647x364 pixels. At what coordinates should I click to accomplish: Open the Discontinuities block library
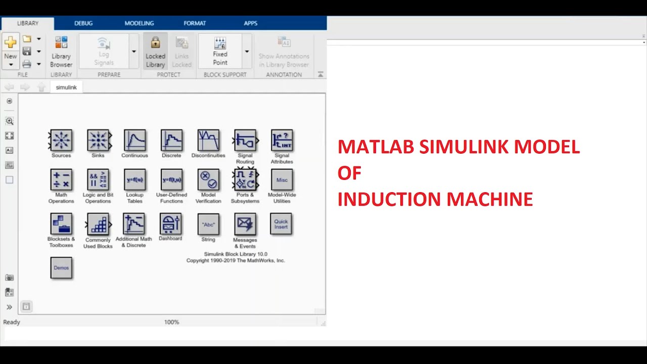pyautogui.click(x=208, y=141)
